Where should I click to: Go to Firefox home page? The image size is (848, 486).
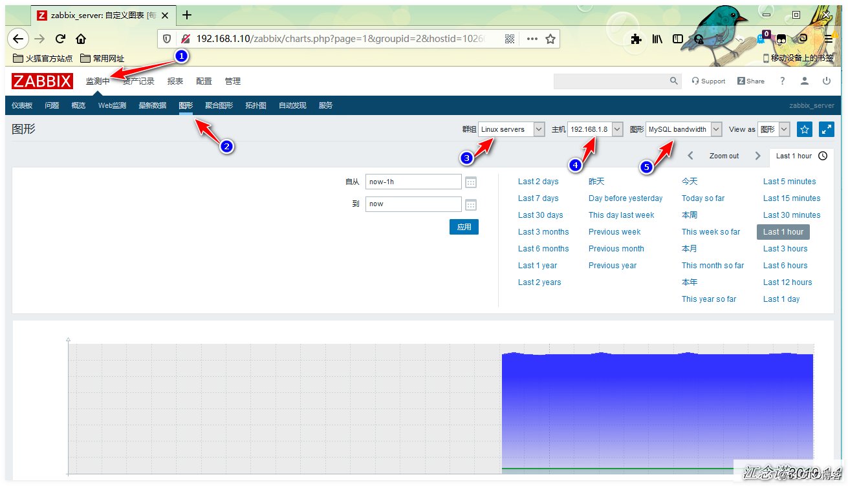click(x=81, y=39)
